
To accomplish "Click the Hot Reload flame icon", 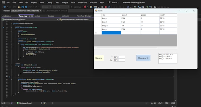I will 85,7.
